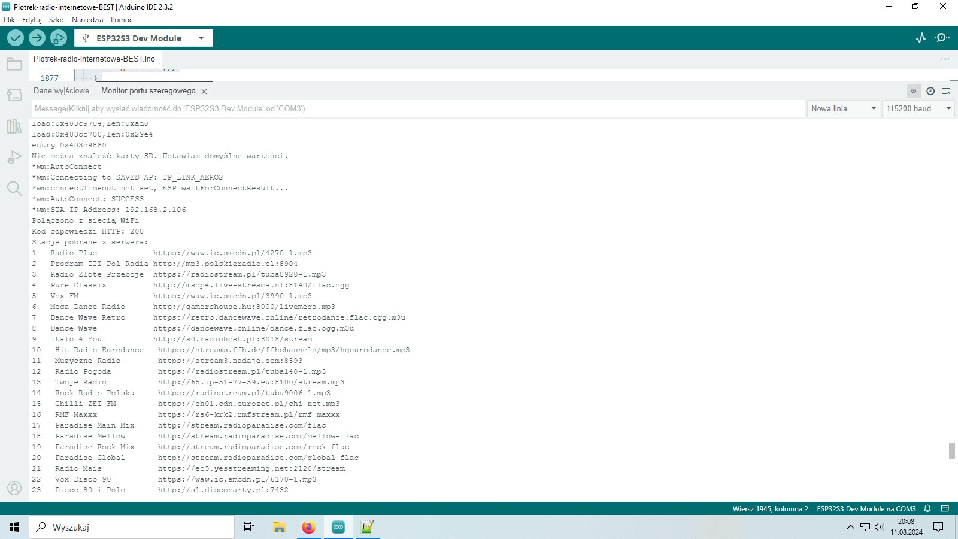
Task: Open the Pomoc menu
Action: (122, 20)
